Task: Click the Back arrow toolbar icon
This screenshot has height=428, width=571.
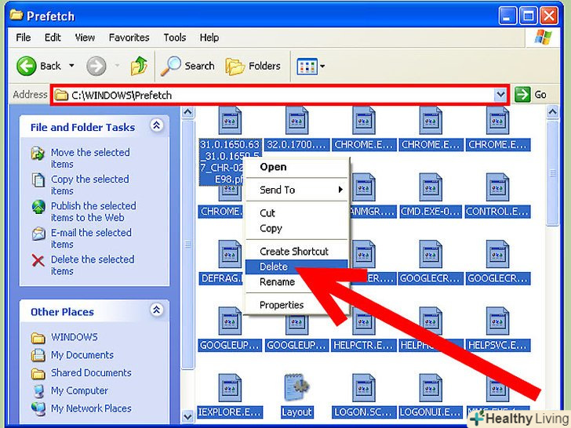Action: tap(27, 66)
